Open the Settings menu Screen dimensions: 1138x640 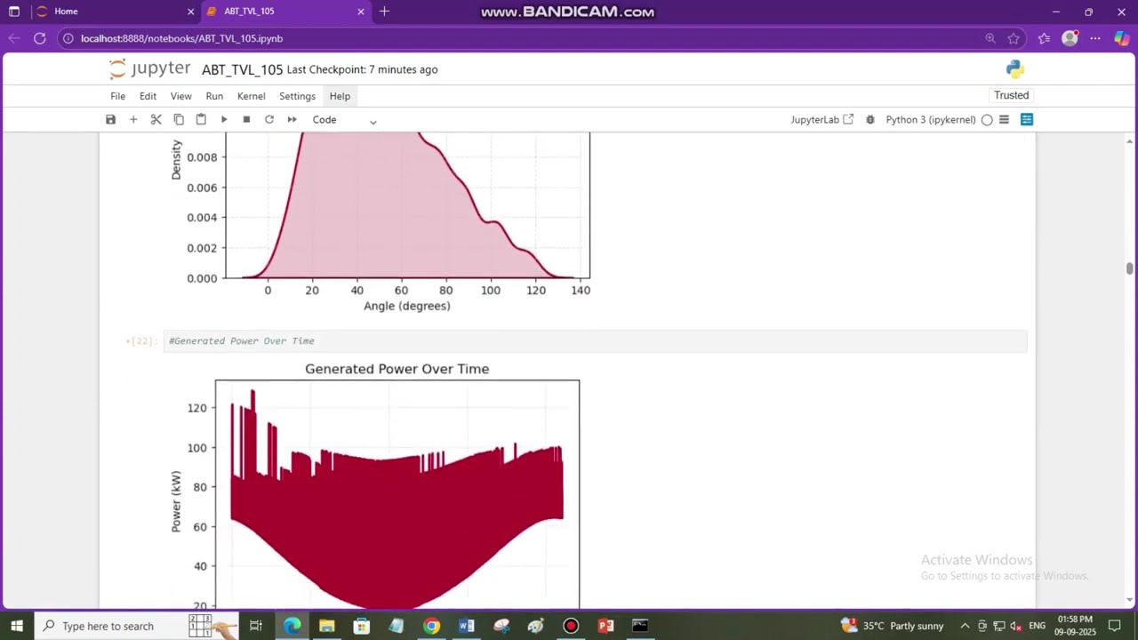297,96
